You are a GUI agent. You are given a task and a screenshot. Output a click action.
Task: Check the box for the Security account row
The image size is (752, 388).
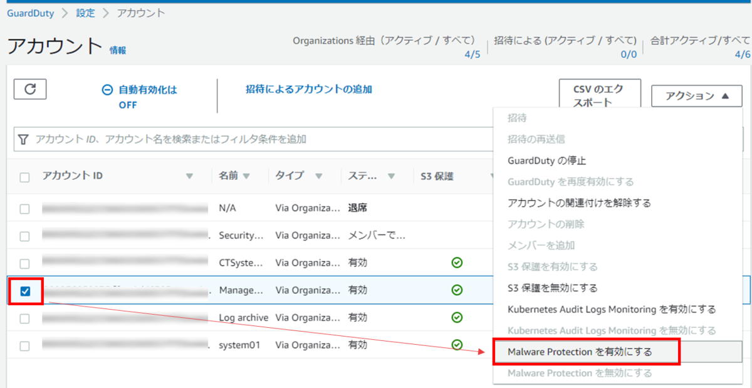tap(24, 236)
